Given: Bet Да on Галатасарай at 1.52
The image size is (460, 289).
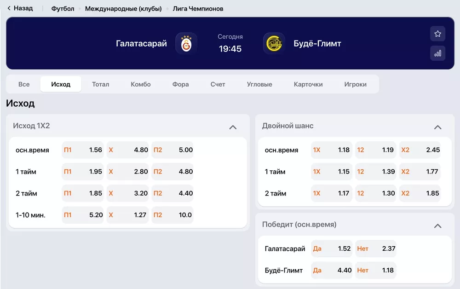Looking at the screenshot, I should point(331,249).
